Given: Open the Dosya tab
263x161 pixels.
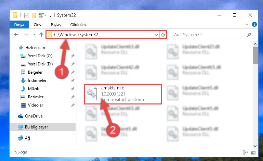Looking at the screenshot, I should 19,25.
